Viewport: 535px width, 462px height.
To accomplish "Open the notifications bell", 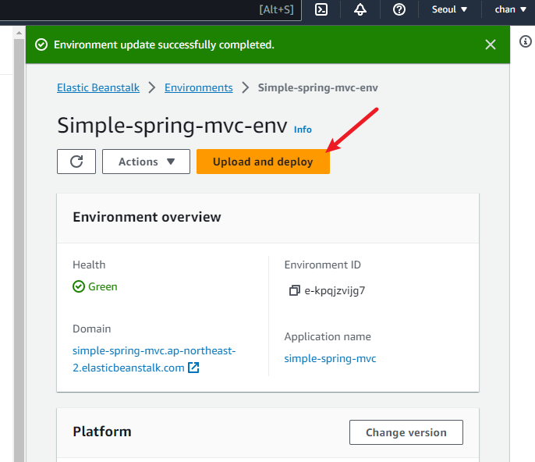I will (x=360, y=9).
